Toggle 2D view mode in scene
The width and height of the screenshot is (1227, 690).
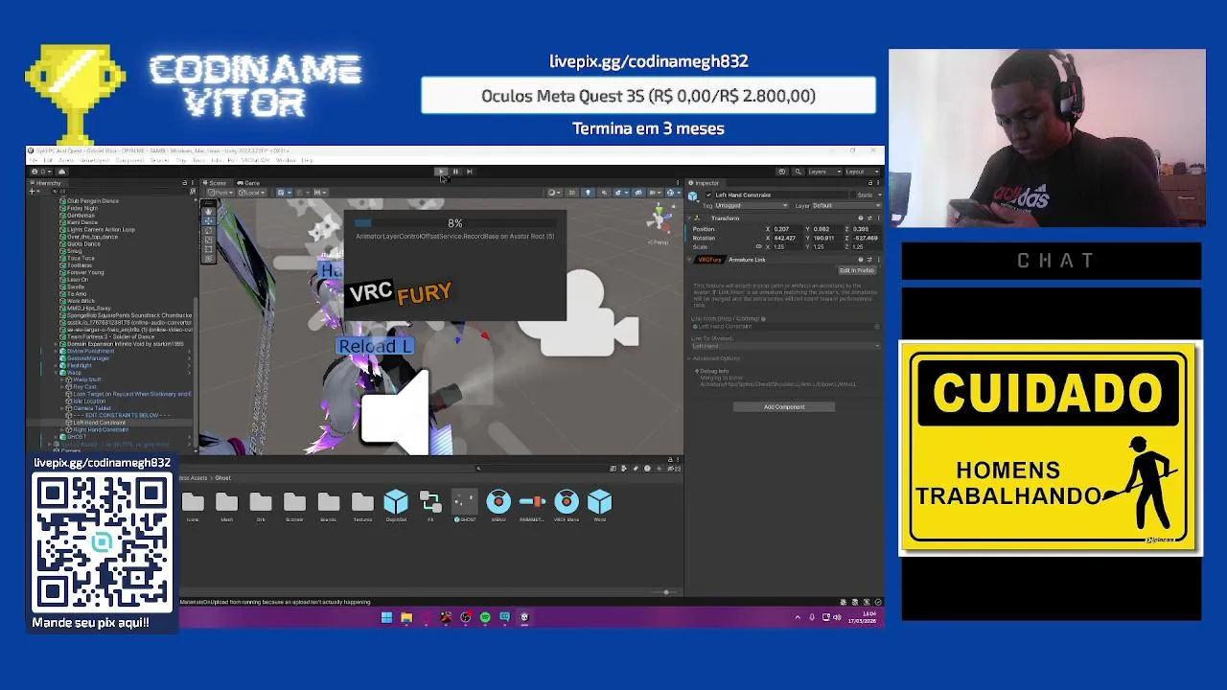click(x=571, y=193)
